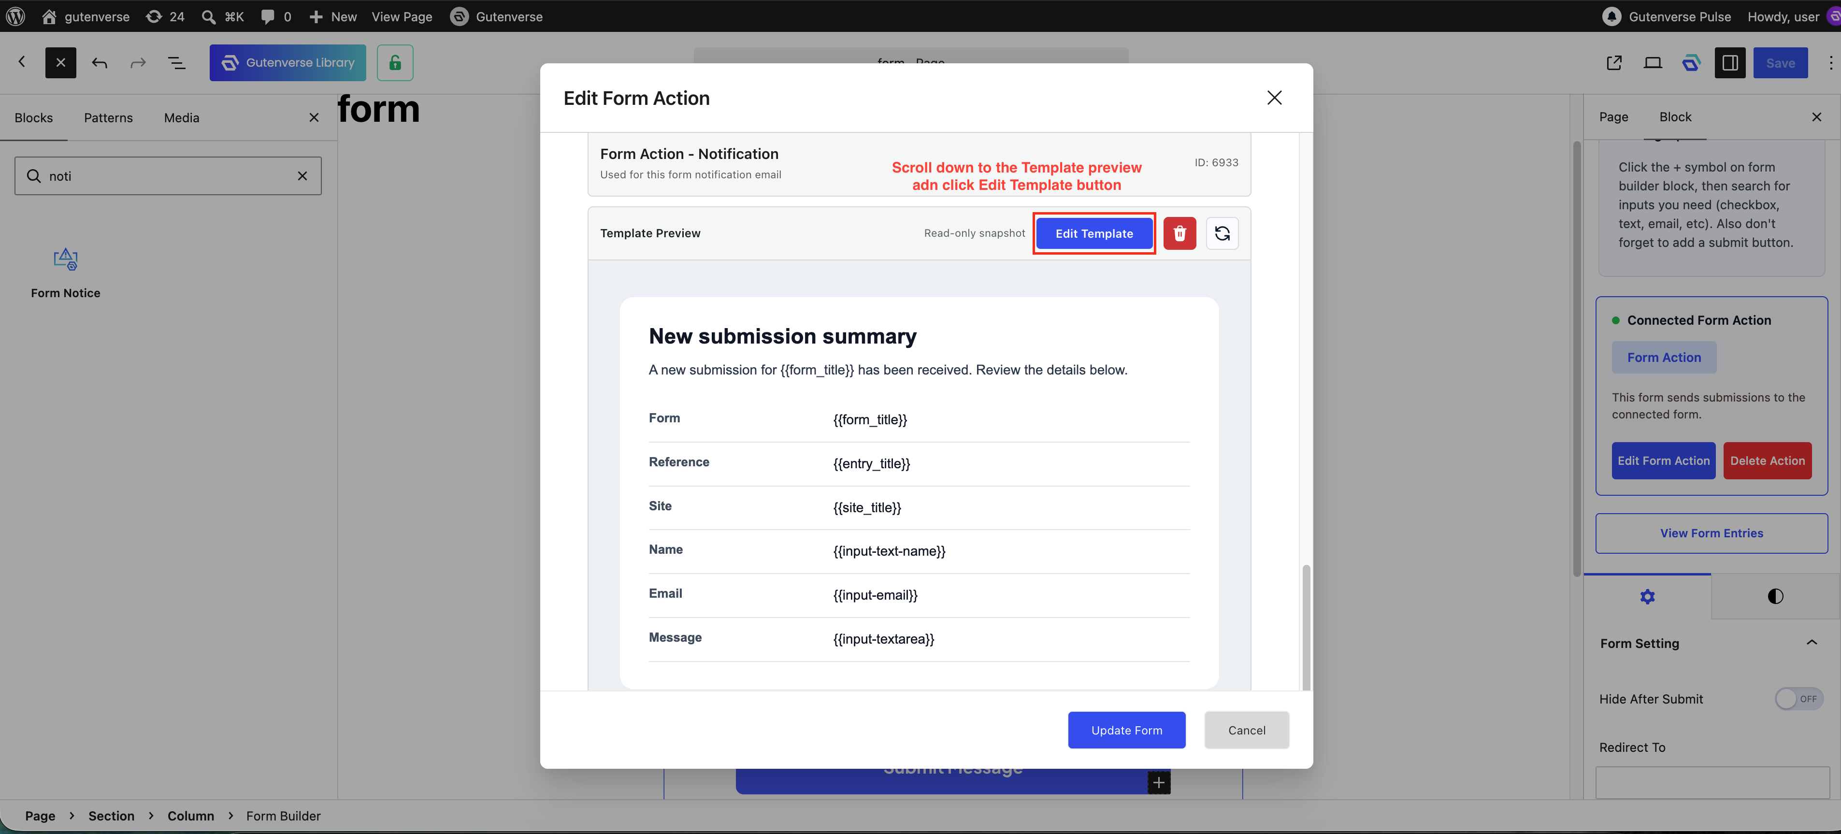1841x834 pixels.
Task: Toggle the settings sidebar panel icon
Action: coord(1729,63)
